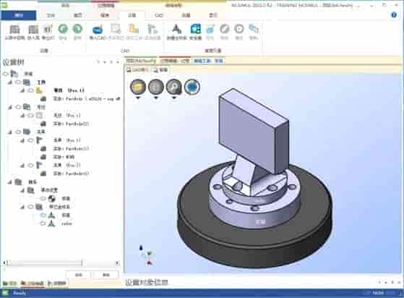Screen dimensions: 404x298
Task: Click the grayed flag-like icon in CAD group
Action: coord(152,29)
